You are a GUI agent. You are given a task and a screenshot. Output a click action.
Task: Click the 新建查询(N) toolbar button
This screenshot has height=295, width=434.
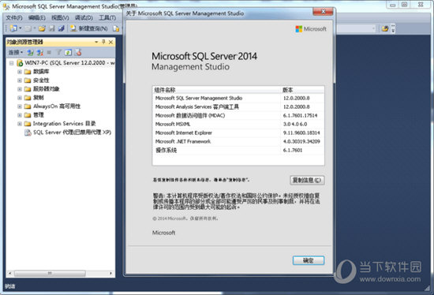click(x=89, y=28)
